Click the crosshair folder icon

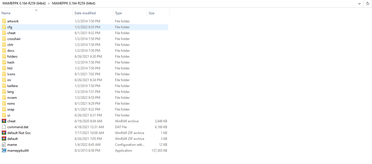(4, 39)
